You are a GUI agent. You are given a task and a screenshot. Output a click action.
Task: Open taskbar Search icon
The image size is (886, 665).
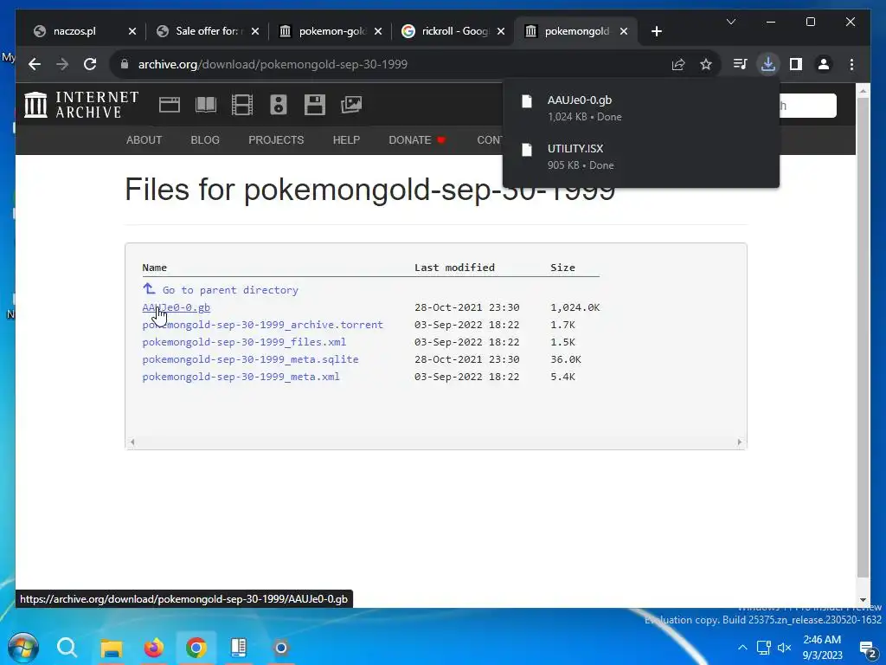pyautogui.click(x=67, y=648)
